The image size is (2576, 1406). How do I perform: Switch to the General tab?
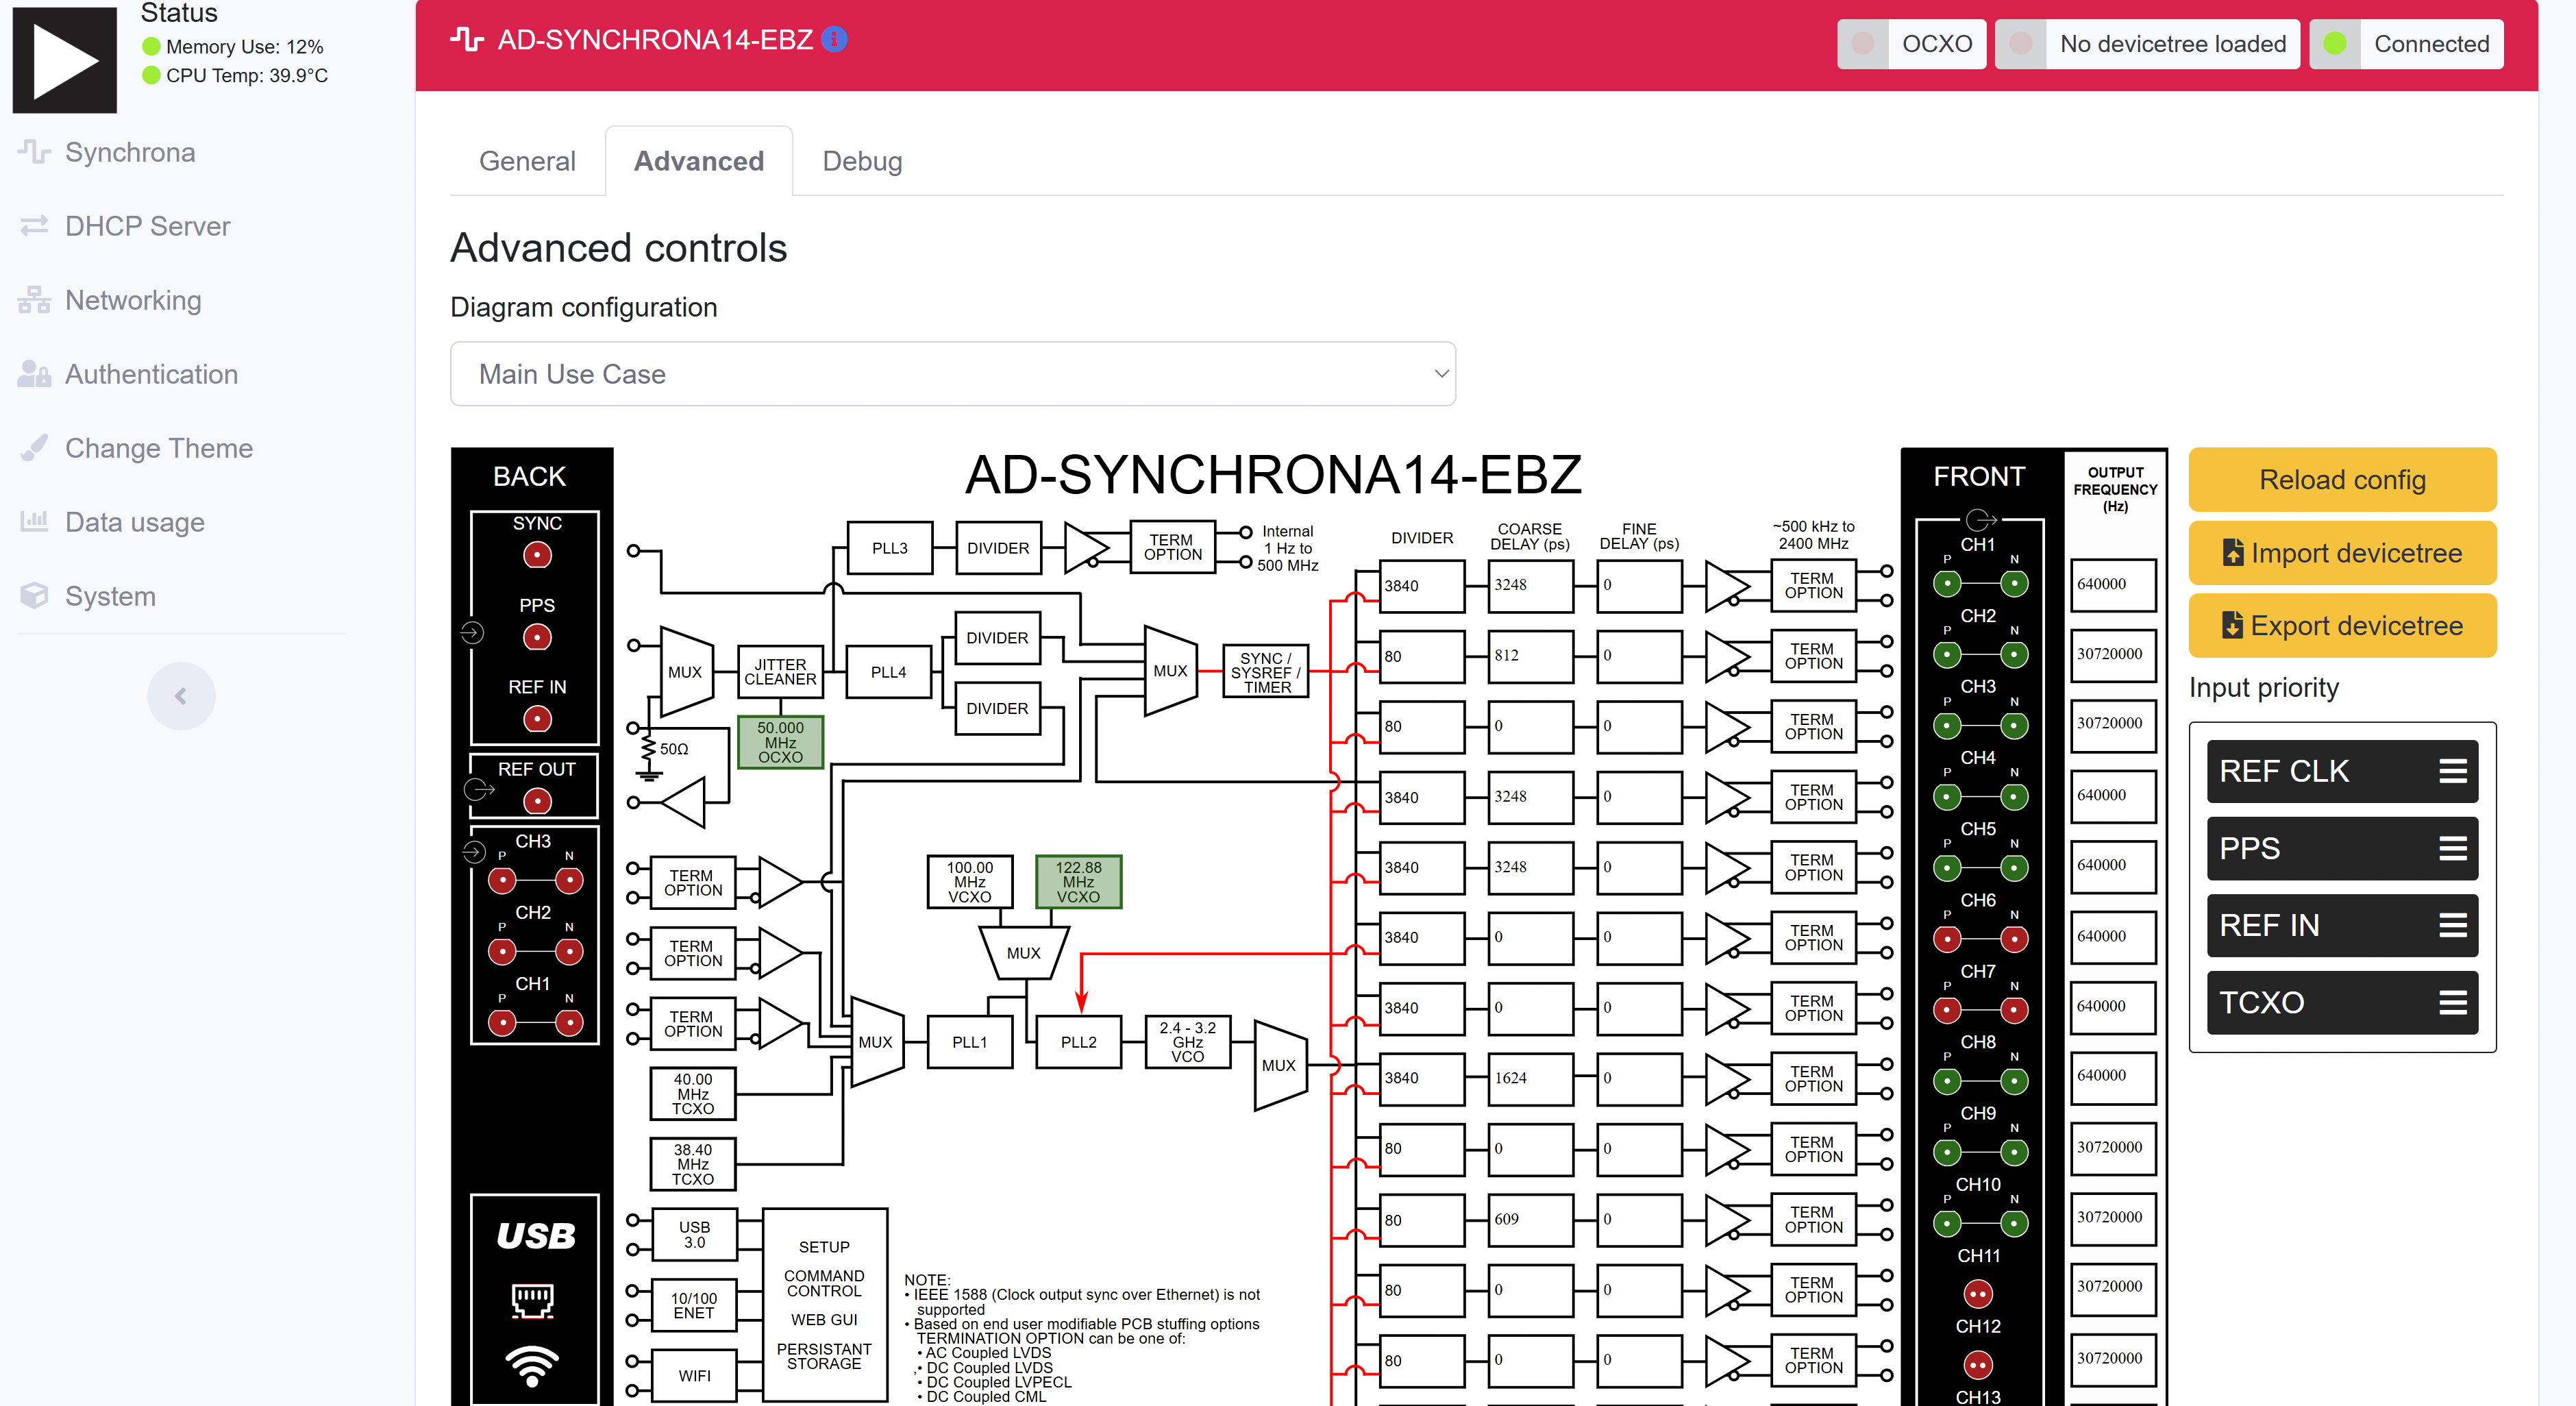(x=527, y=161)
